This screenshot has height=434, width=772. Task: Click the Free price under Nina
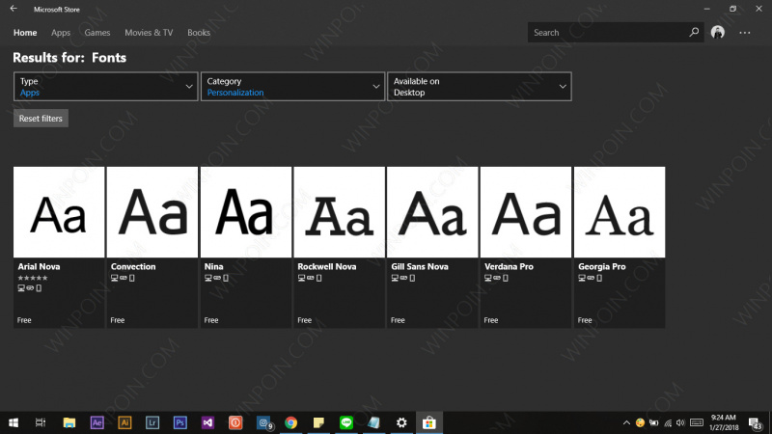pos(211,320)
